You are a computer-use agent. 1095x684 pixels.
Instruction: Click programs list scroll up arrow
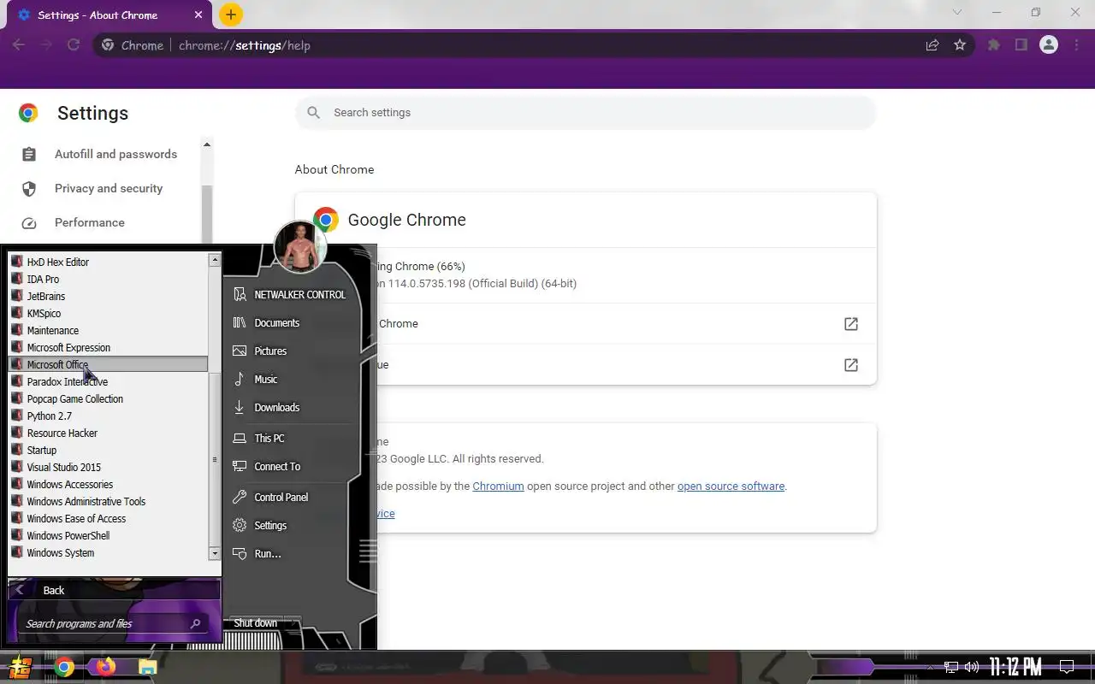(x=214, y=260)
